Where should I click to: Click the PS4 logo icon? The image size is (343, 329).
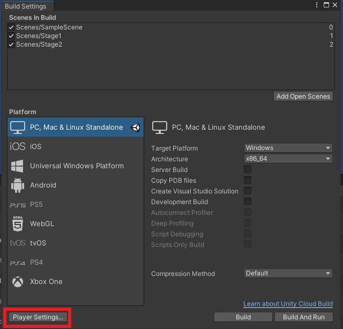click(18, 263)
